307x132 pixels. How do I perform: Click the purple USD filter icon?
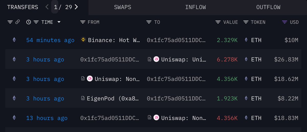(x=284, y=22)
